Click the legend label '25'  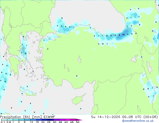point(49,122)
